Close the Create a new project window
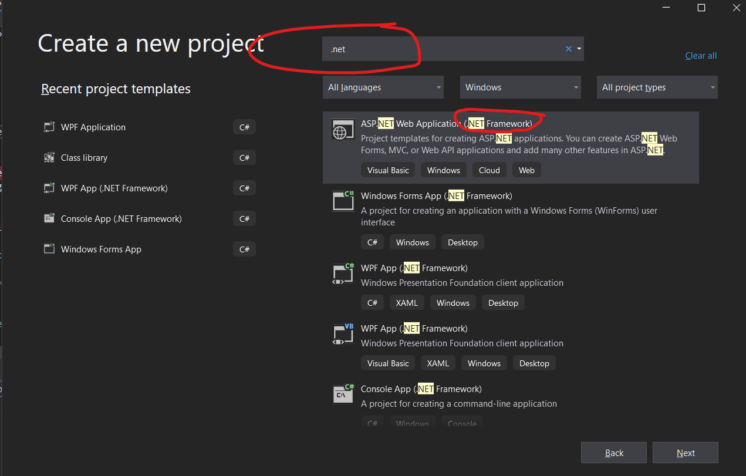746x476 pixels. click(x=737, y=8)
